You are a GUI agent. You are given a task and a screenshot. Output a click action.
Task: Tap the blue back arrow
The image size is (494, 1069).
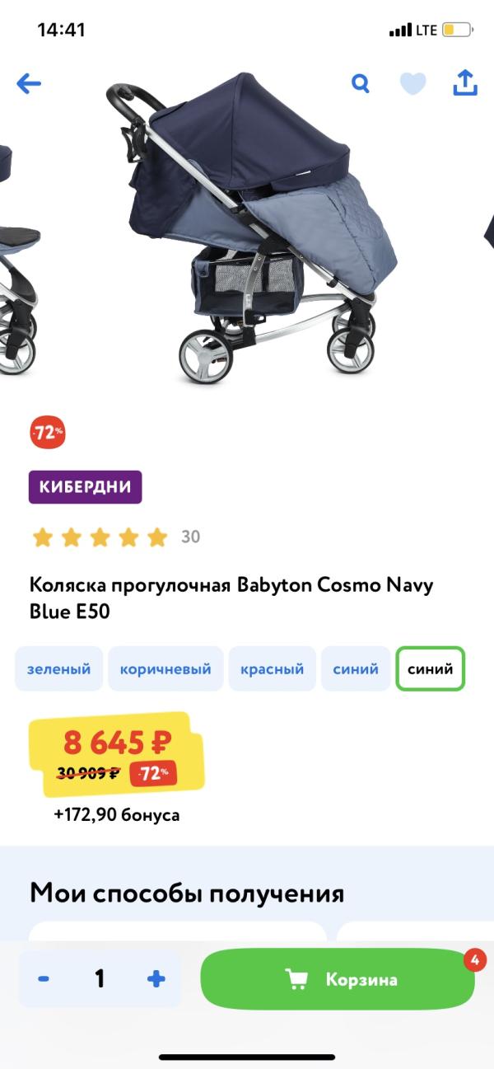tap(29, 83)
